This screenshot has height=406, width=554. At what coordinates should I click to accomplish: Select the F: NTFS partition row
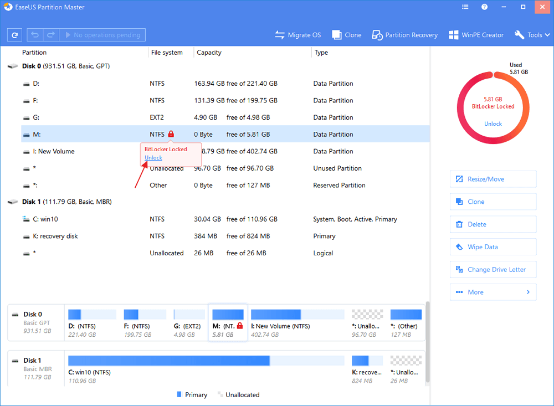pyautogui.click(x=225, y=100)
